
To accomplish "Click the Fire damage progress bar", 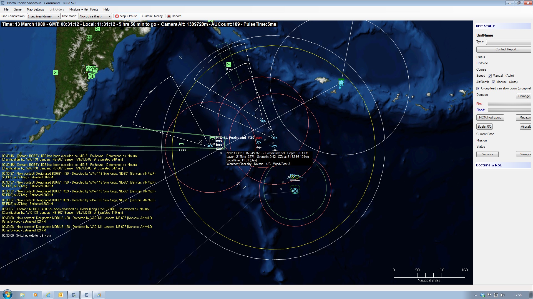I will coord(509,104).
